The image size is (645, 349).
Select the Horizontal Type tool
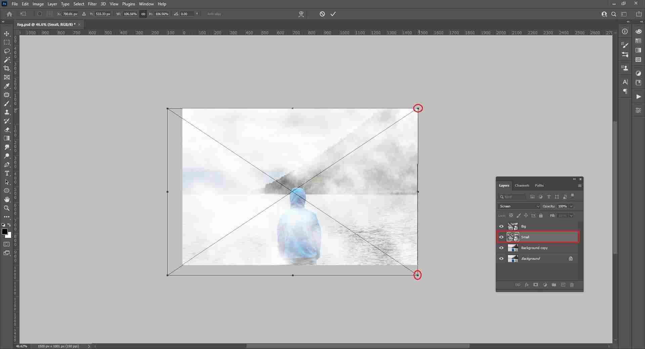[7, 173]
